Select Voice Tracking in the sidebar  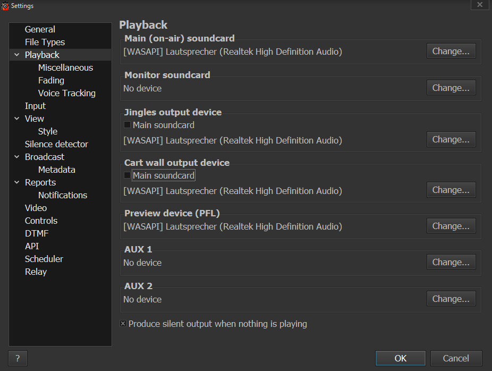click(66, 93)
